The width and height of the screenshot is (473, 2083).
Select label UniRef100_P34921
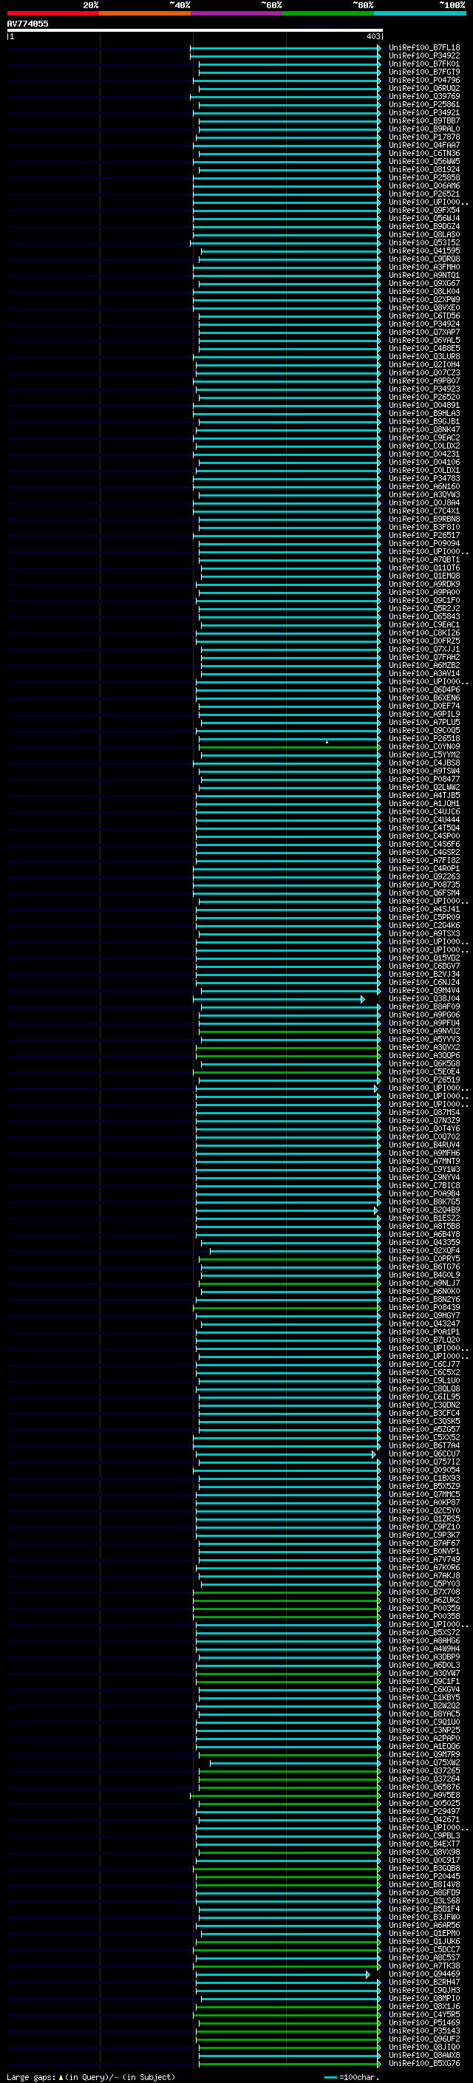click(x=423, y=112)
